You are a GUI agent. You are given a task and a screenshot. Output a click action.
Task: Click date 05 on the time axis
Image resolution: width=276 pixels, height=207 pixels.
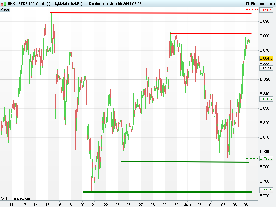point(223,205)
